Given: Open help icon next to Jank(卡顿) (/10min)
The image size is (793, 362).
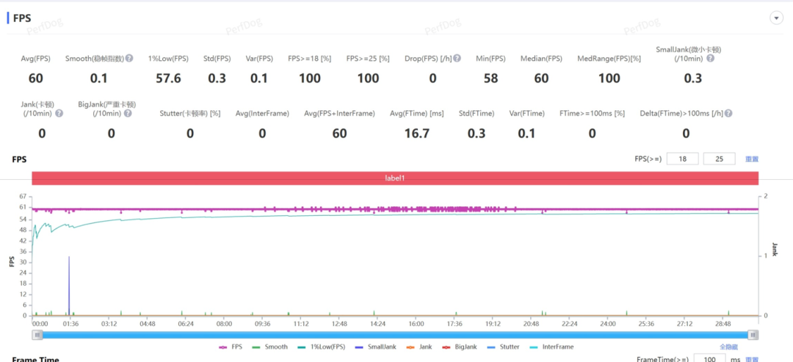Looking at the screenshot, I should click(x=59, y=113).
